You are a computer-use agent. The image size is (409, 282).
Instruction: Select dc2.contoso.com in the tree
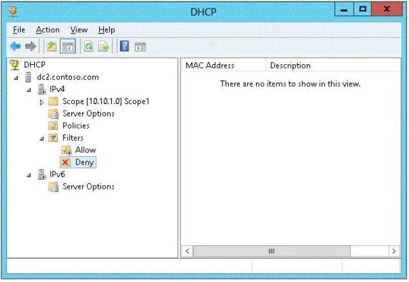(68, 77)
